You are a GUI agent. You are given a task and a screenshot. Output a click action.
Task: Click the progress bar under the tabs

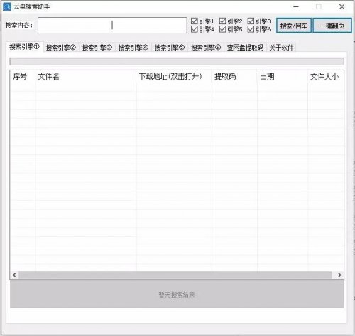[177, 61]
